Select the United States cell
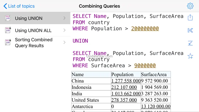Screen dimensions: 199x112 pyautogui.click(x=91, y=100)
